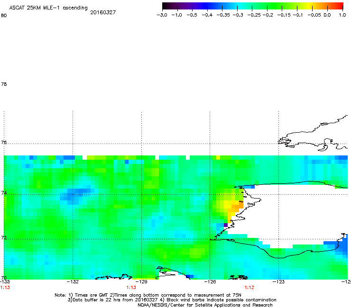Viewport: 351px width, 308px height.
Task: Click the NOAA/NESDIS credit line
Action: (x=205, y=305)
